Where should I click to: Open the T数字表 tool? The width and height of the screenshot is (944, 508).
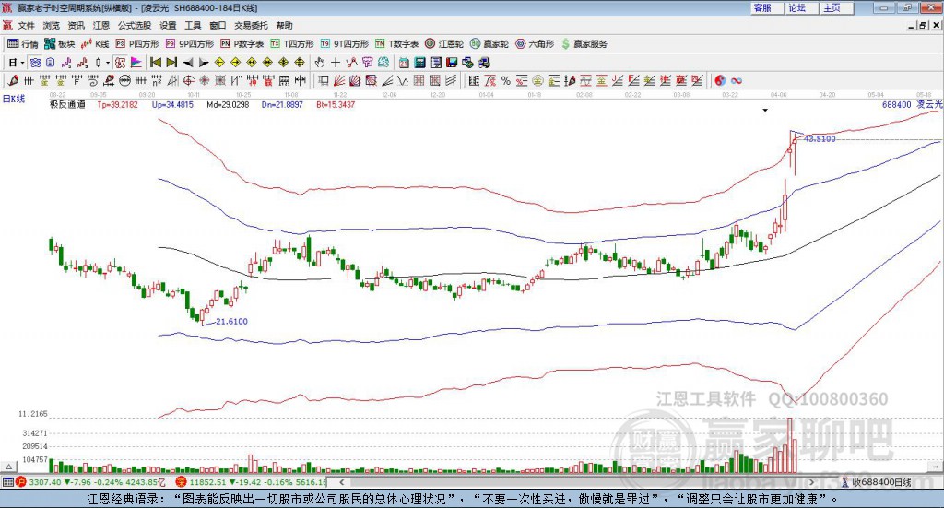[x=396, y=44]
